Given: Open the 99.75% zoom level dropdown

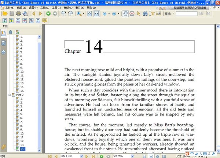Looking at the screenshot, I should (132, 156).
